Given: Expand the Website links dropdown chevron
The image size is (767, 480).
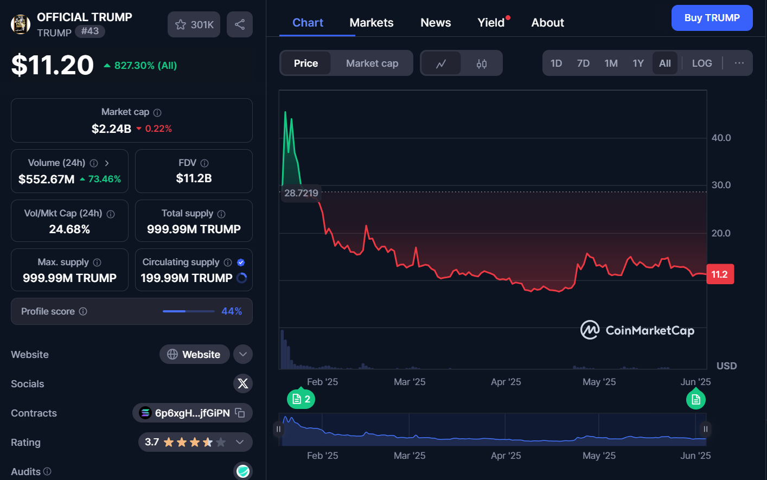Looking at the screenshot, I should pyautogui.click(x=243, y=354).
